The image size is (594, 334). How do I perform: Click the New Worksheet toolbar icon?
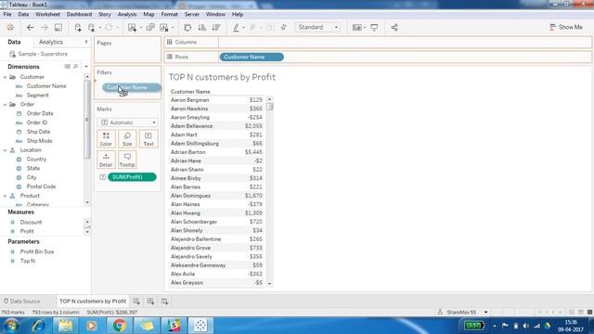pyautogui.click(x=132, y=27)
